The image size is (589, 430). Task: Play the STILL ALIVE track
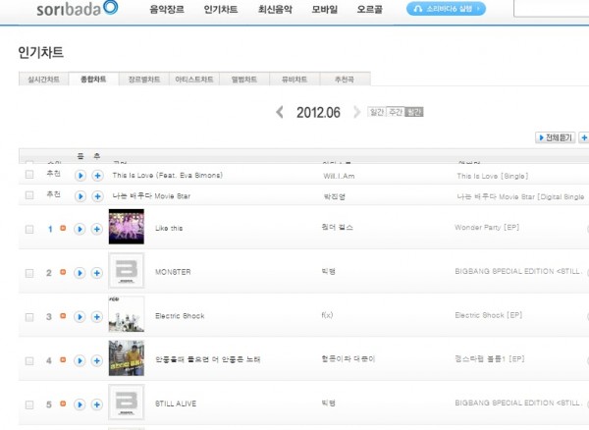[x=80, y=404]
